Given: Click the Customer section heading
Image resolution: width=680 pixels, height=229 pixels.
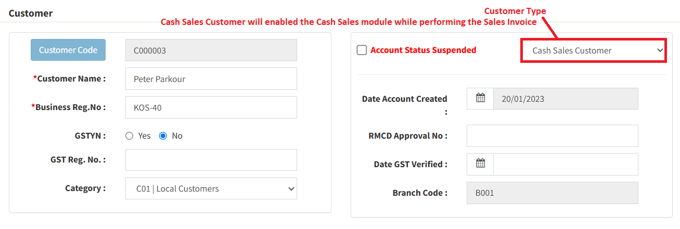Looking at the screenshot, I should [x=31, y=14].
